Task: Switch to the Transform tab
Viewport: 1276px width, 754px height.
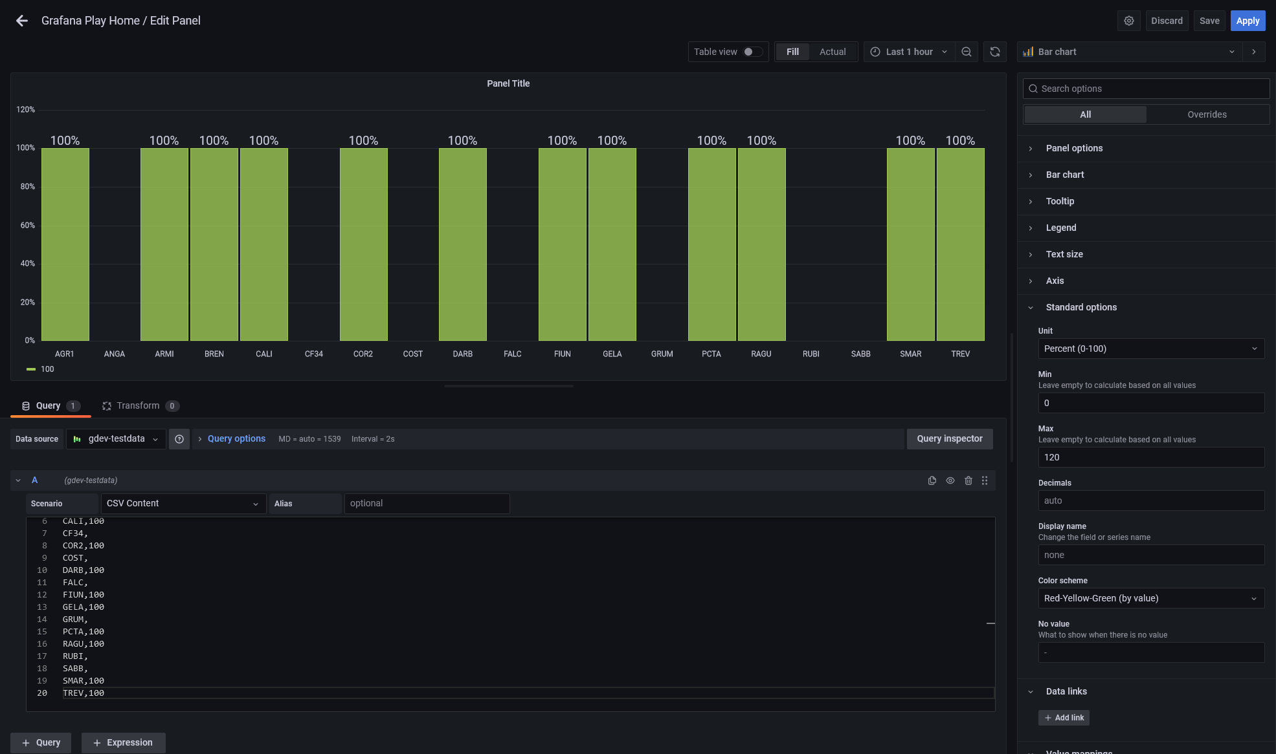Action: [x=140, y=405]
